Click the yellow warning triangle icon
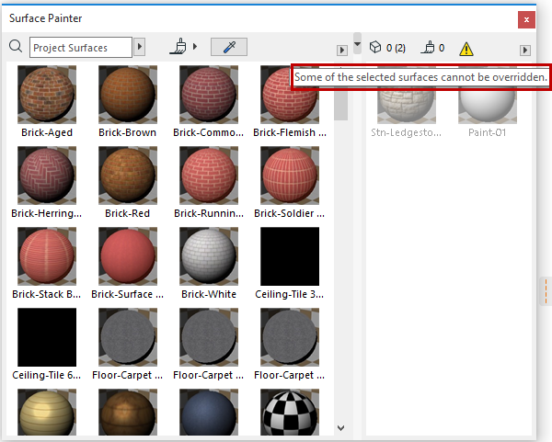The width and height of the screenshot is (552, 442). (466, 49)
